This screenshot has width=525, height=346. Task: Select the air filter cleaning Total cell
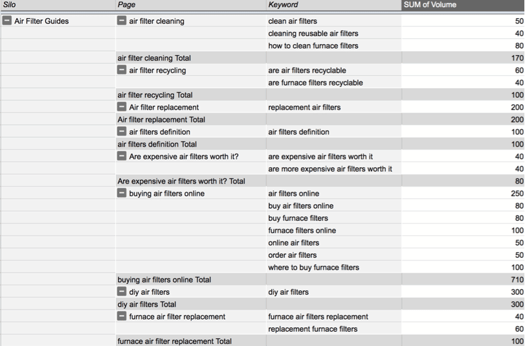(191, 58)
